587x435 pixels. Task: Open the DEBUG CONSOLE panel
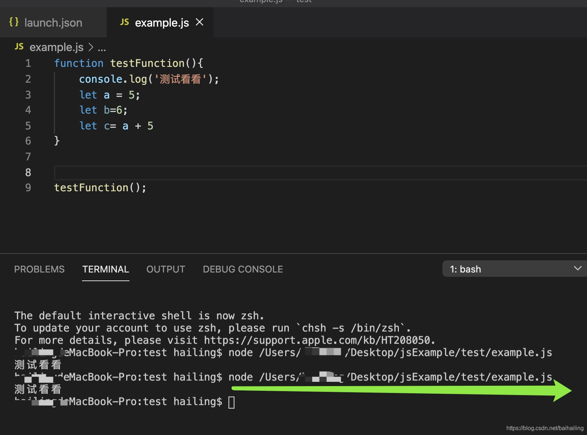tap(243, 269)
